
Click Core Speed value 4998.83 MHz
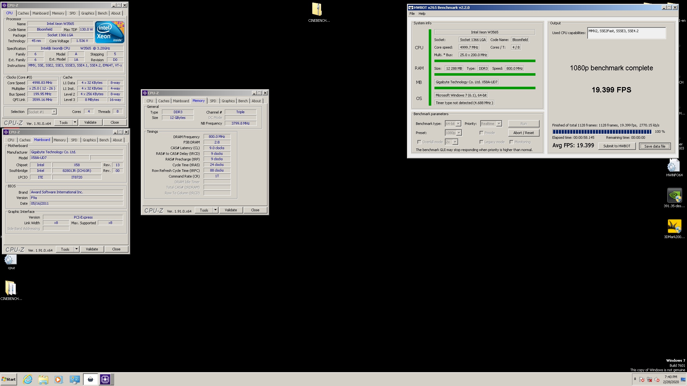click(x=42, y=83)
